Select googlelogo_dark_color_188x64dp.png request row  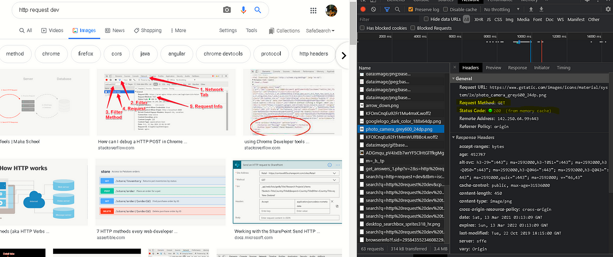point(401,121)
